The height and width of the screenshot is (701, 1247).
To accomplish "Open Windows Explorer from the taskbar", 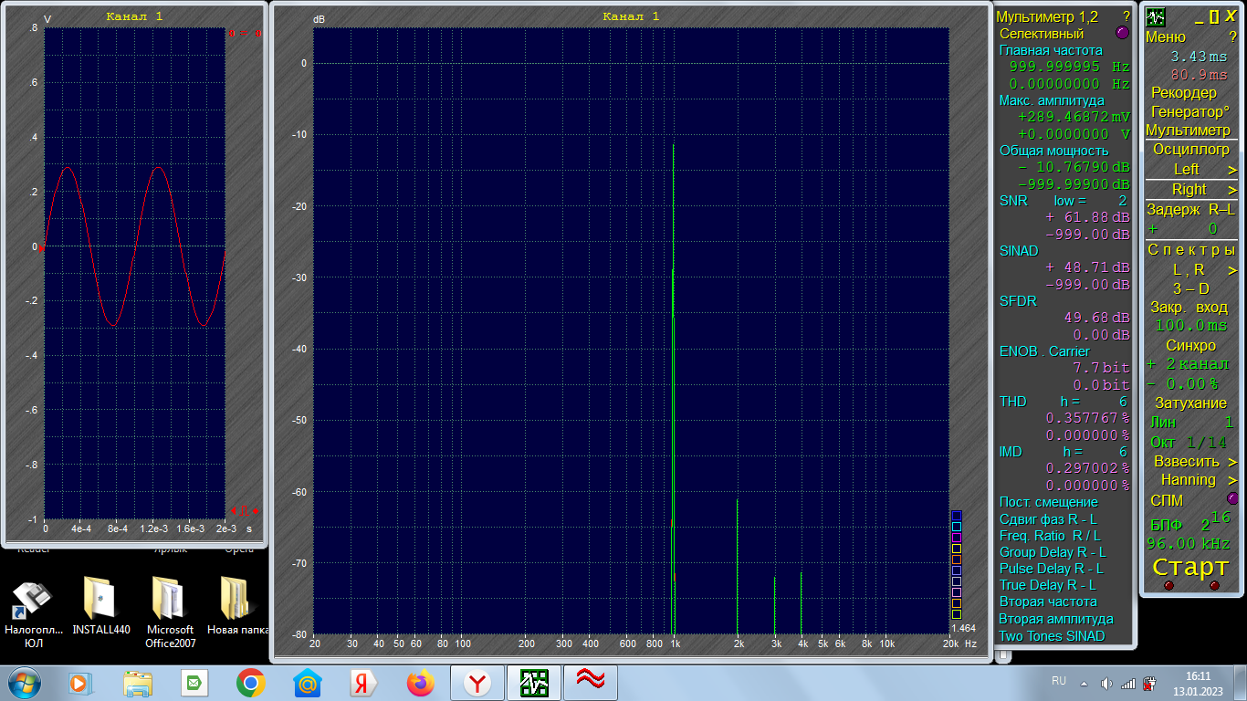I will (138, 683).
